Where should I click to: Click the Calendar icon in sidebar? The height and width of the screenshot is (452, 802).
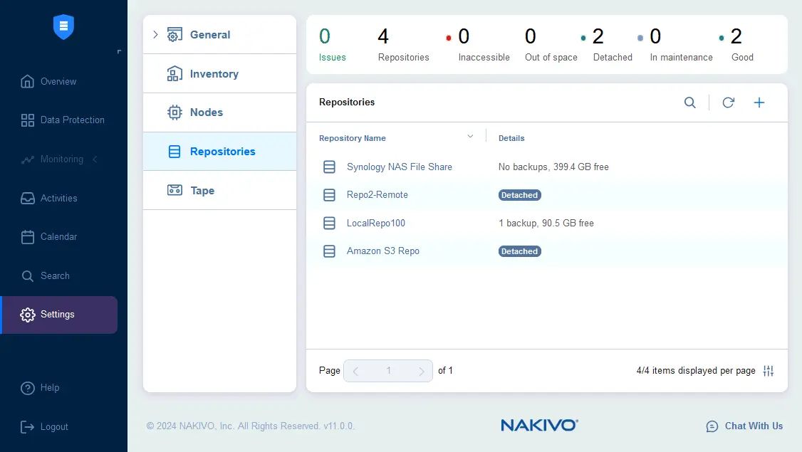click(28, 237)
